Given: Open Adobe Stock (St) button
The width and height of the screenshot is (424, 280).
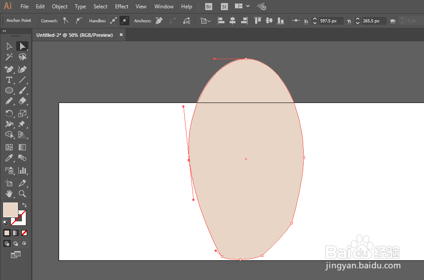Looking at the screenshot, I should pos(224,7).
